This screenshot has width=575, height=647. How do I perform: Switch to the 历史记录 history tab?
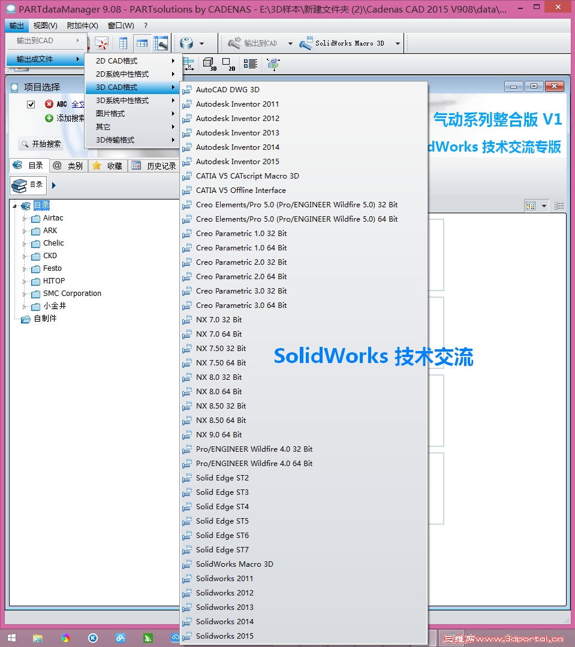pyautogui.click(x=153, y=165)
